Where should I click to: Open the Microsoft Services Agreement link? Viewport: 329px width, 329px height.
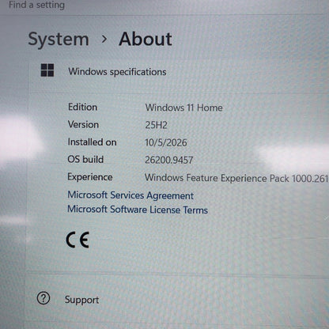(130, 195)
